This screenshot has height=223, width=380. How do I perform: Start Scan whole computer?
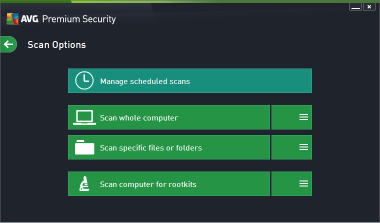click(168, 117)
